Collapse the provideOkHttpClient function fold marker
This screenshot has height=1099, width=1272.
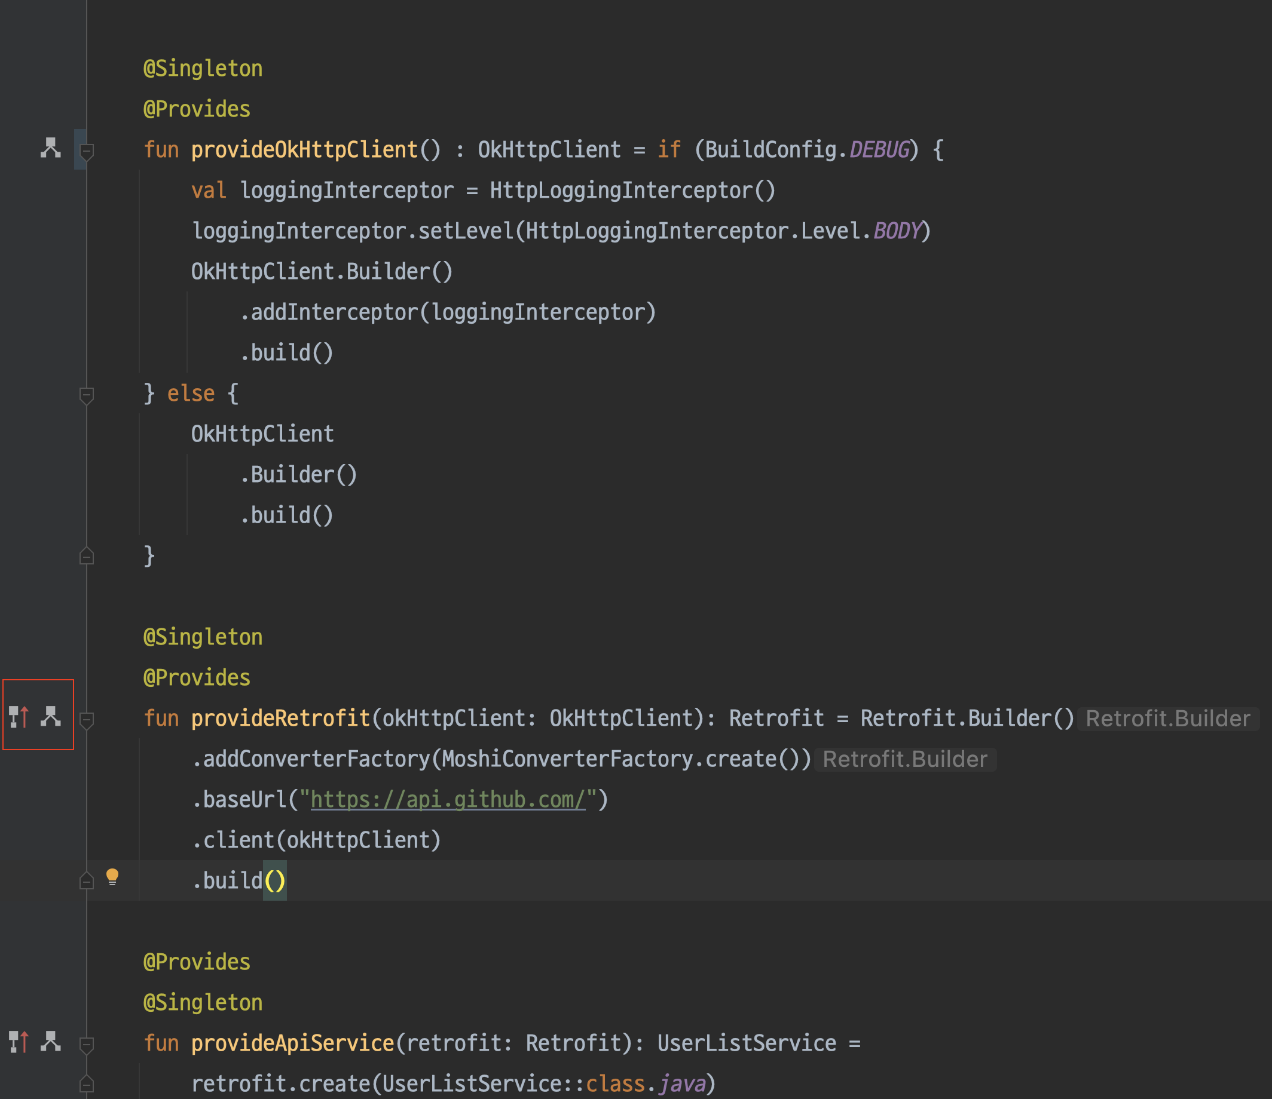87,151
